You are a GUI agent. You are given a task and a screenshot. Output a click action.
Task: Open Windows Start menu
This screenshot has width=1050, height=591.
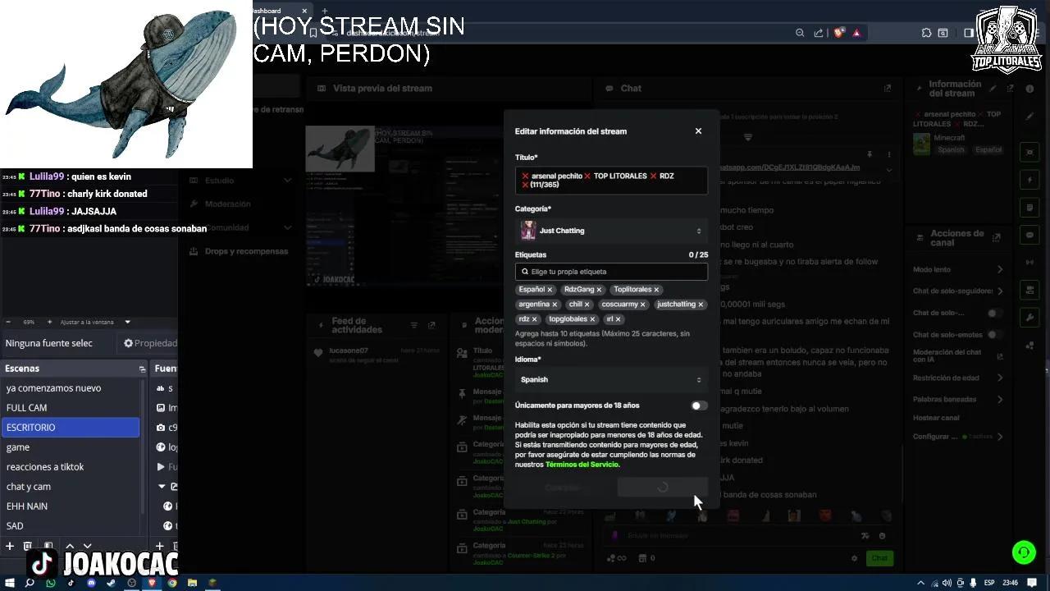click(10, 583)
